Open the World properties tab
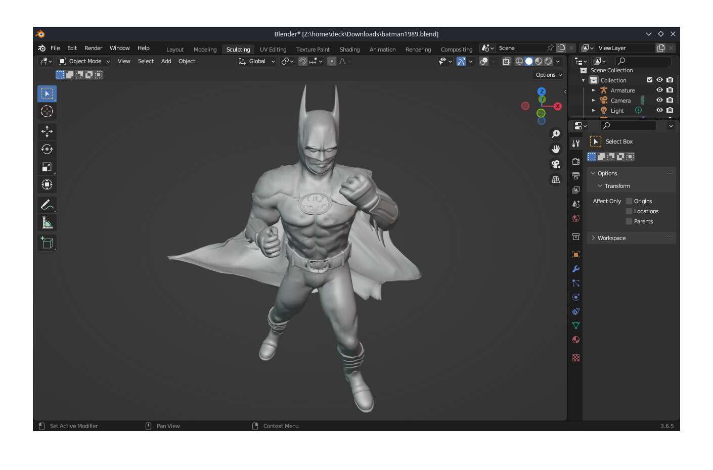 pyautogui.click(x=576, y=218)
